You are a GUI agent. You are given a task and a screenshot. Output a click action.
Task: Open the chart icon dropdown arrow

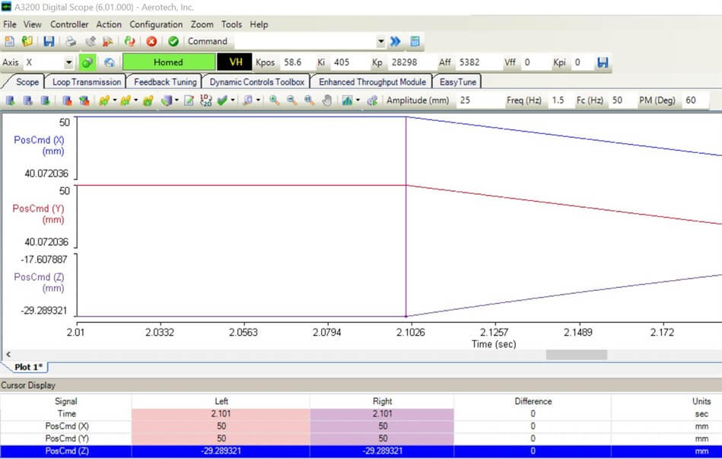[x=358, y=100]
